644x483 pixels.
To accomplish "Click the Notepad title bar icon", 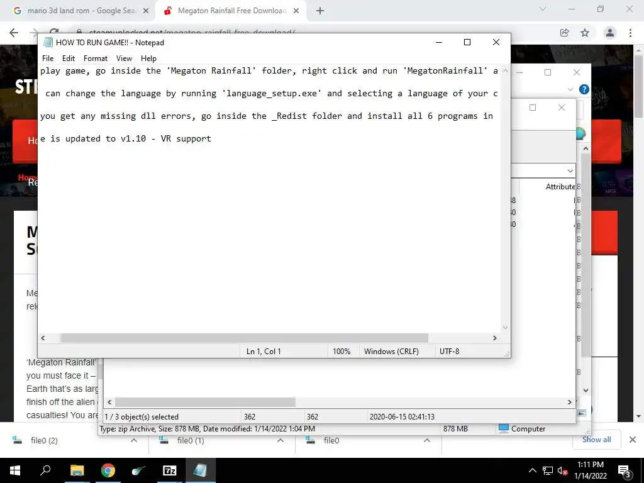I will coord(48,42).
